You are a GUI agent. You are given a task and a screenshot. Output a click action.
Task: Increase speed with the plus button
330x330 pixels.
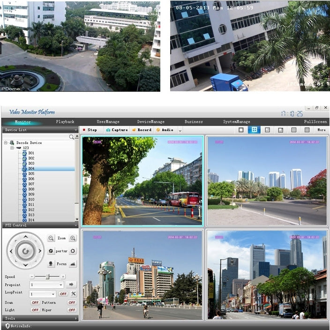(63, 277)
